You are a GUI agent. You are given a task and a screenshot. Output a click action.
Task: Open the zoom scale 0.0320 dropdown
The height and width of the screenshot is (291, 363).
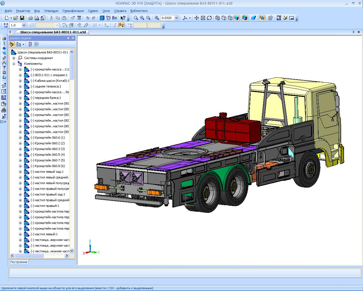(x=176, y=18)
